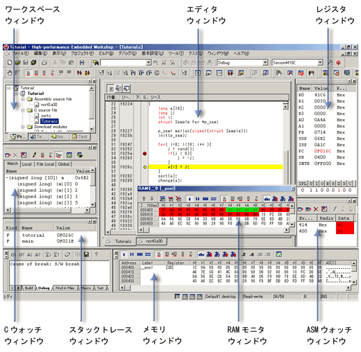Click the up arrow in RAM monitor toolbar
The width and height of the screenshot is (361, 352).
tap(144, 199)
